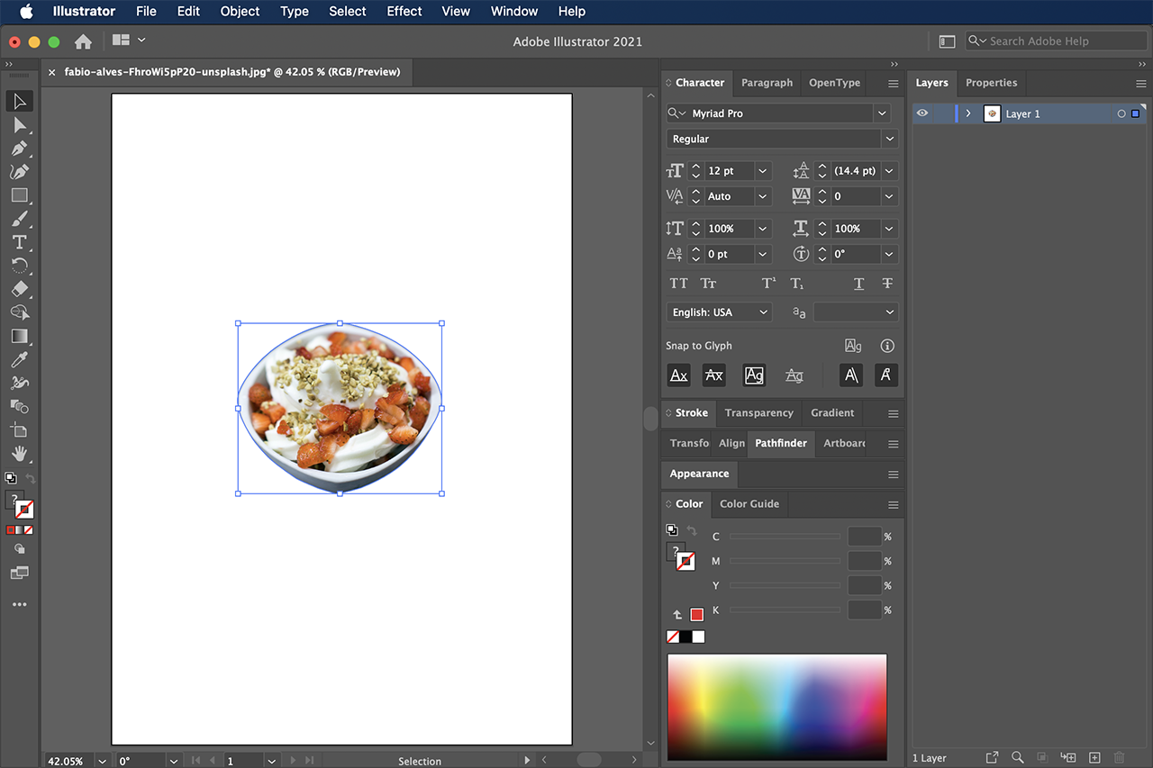Switch to the Gradient tab
The width and height of the screenshot is (1153, 768).
pos(832,413)
